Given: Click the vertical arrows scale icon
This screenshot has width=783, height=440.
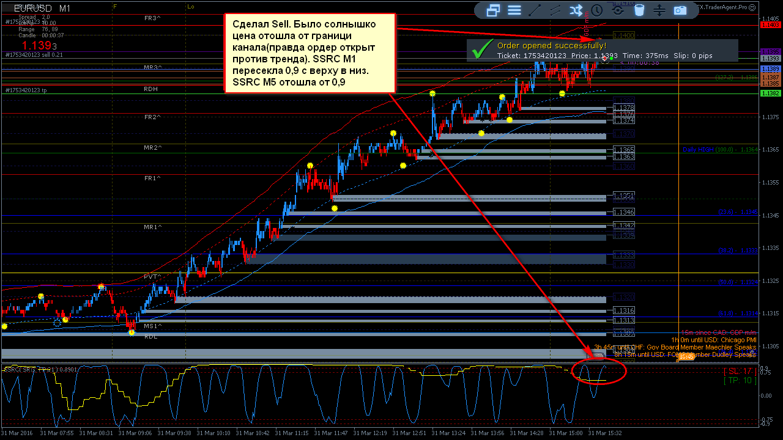Looking at the screenshot, I should pyautogui.click(x=659, y=10).
